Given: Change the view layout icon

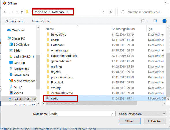Looking at the screenshot, I should (143, 21).
